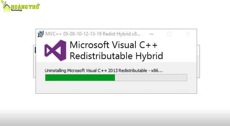
Task: Click the background window edge left of the installer
Action: [35, 62]
